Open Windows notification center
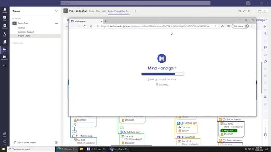 point(266,149)
